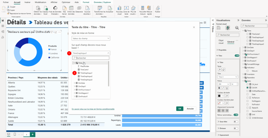The width and height of the screenshot is (268, 138).
Task: Click Rechercher field in Données pane
Action: click(x=254, y=26)
